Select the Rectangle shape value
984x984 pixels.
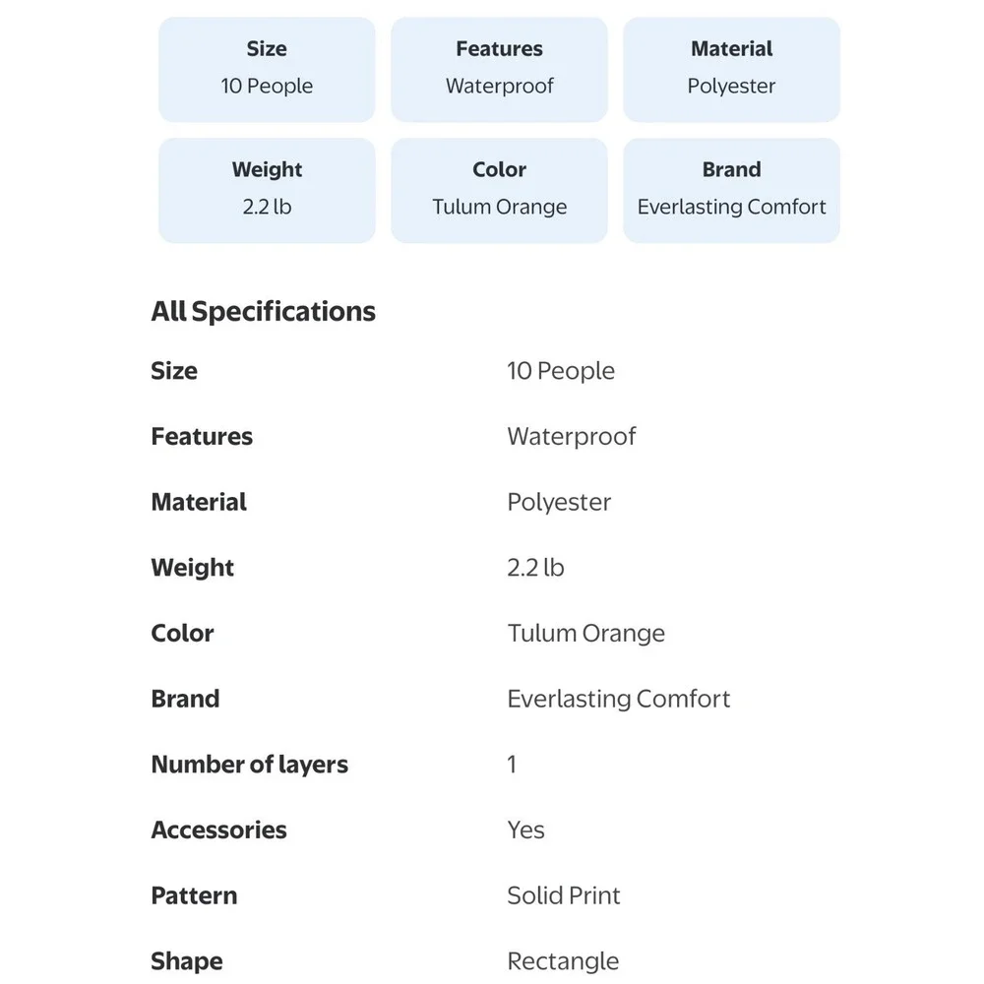[562, 960]
